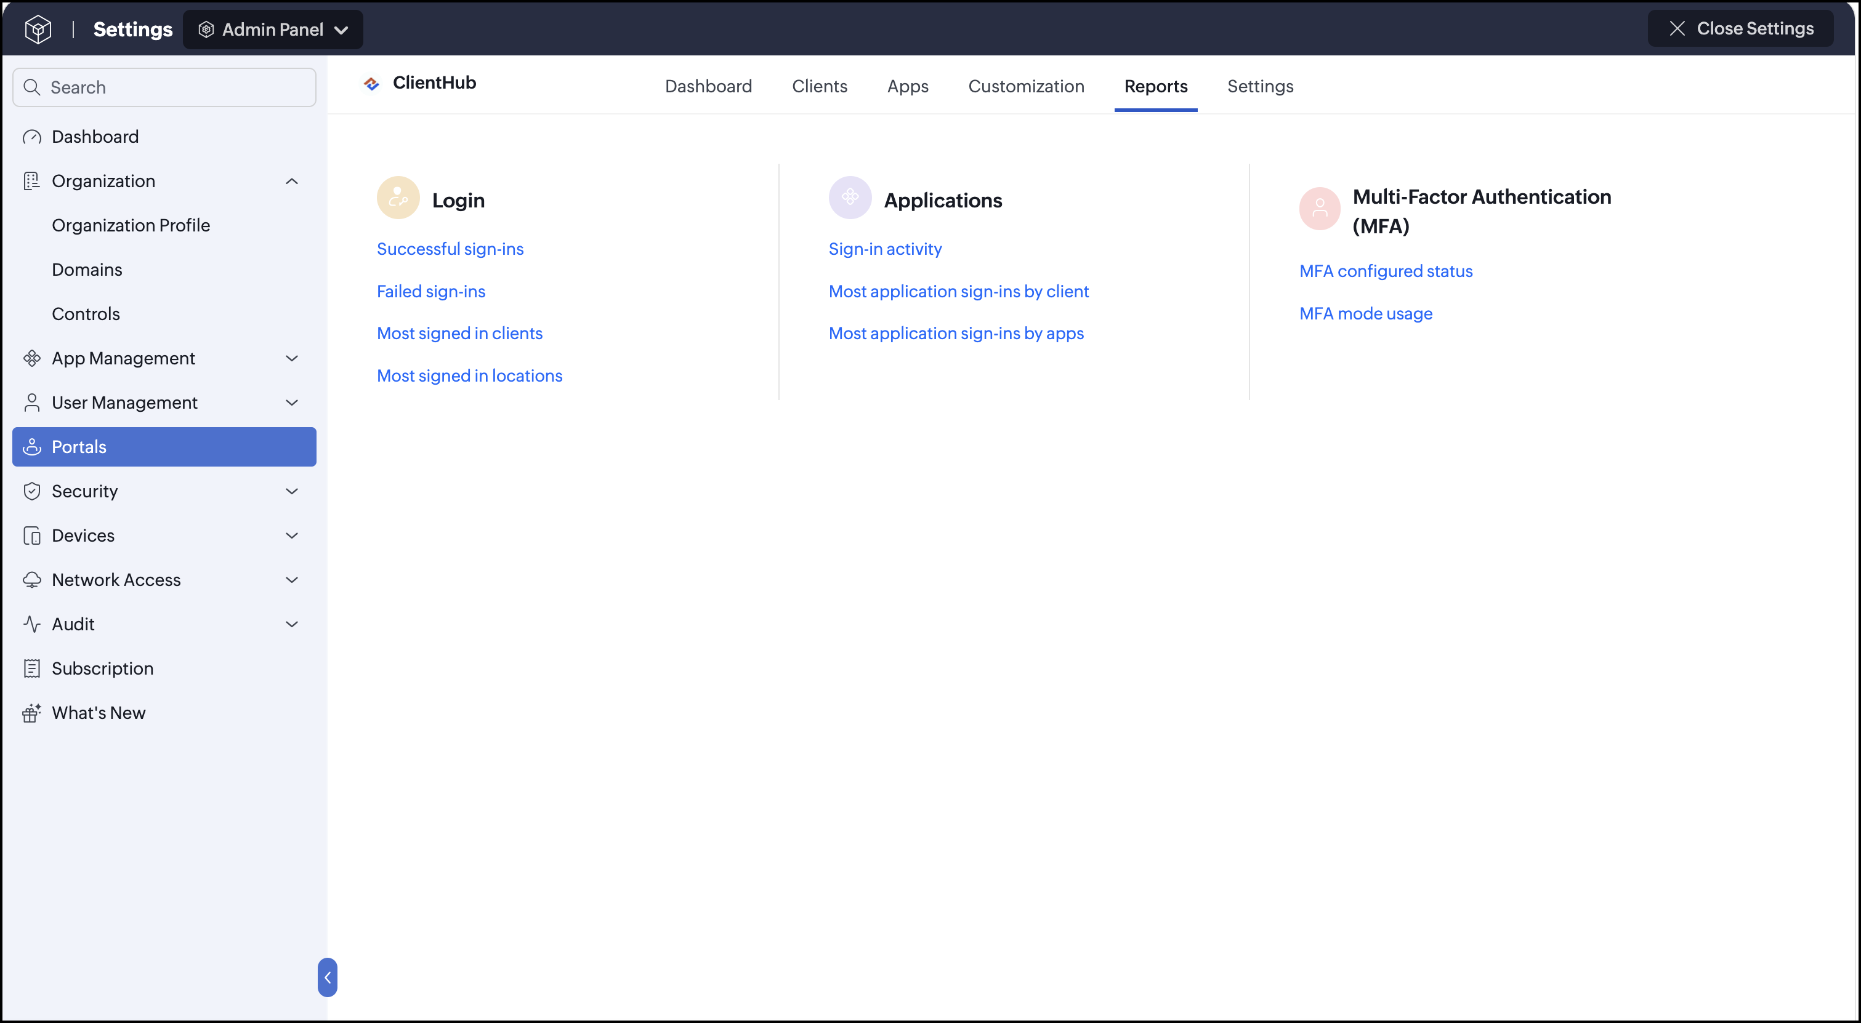Open the Customization tab

(1026, 87)
